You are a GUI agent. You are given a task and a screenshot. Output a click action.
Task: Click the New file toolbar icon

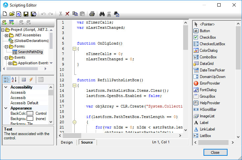coord(5,14)
